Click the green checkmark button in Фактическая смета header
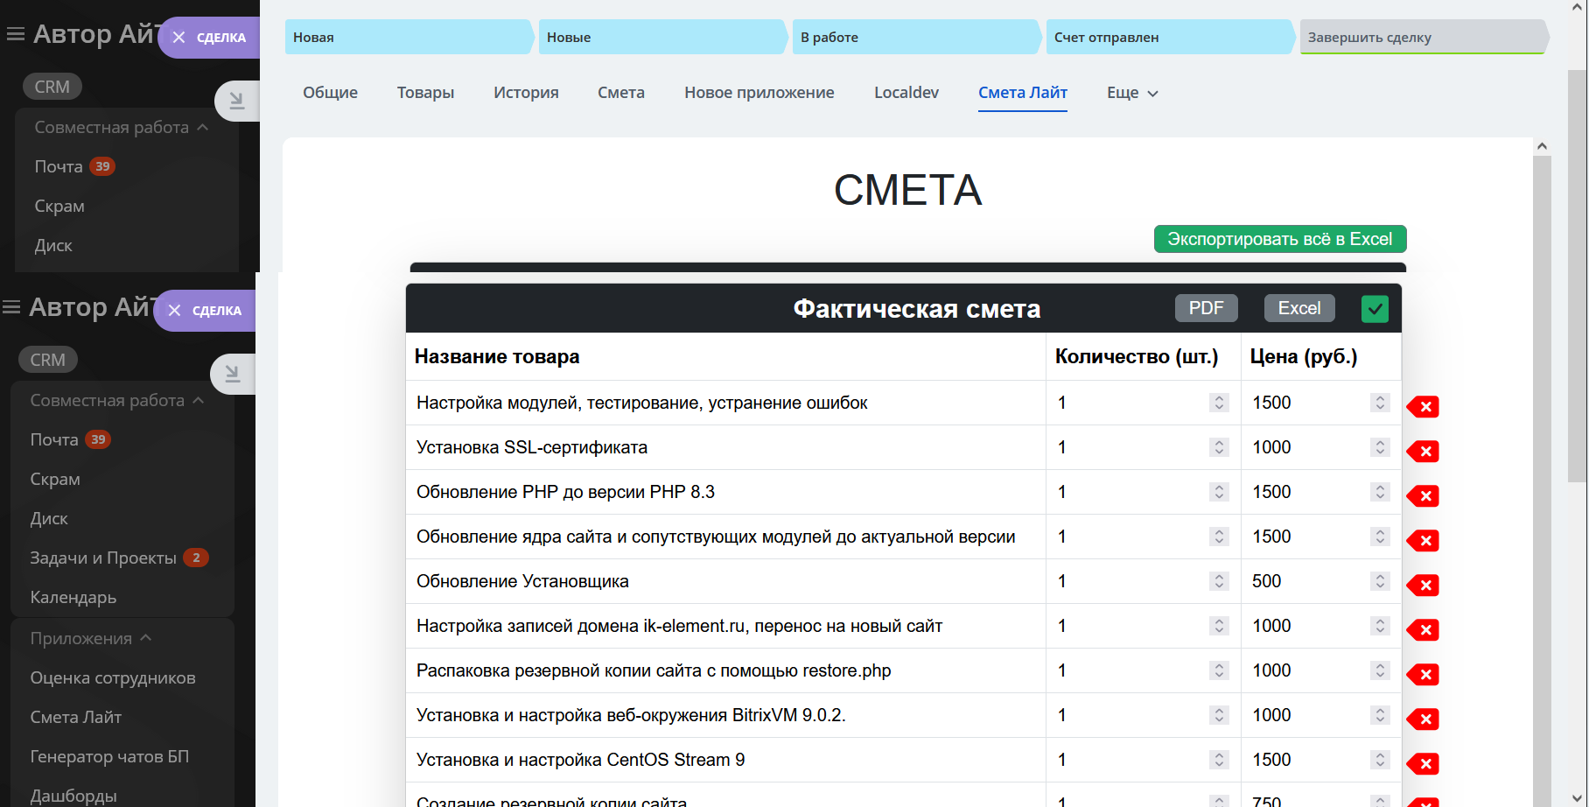The width and height of the screenshot is (1589, 807). coord(1375,308)
